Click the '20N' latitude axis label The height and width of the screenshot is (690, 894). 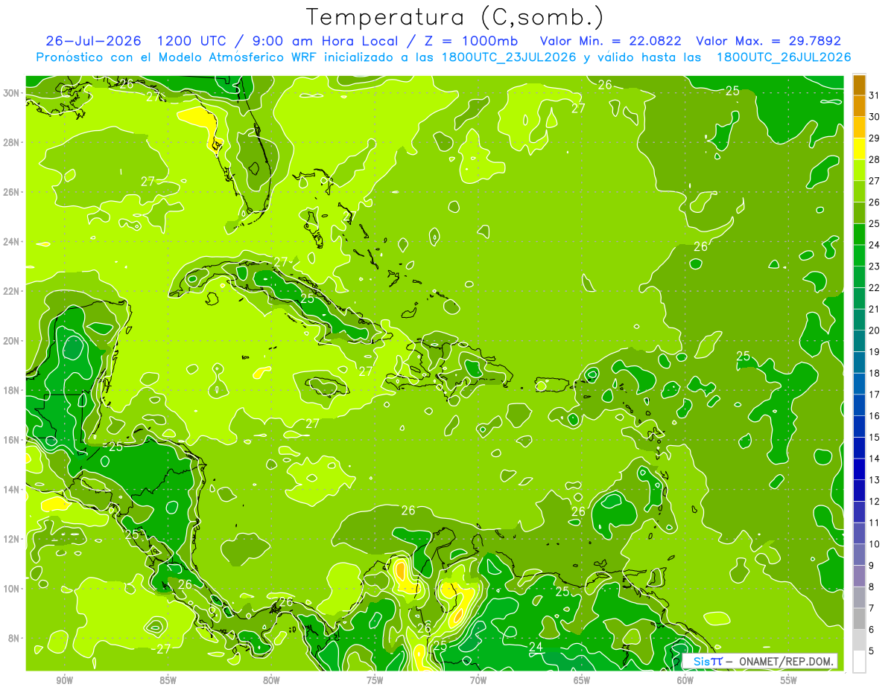(x=13, y=340)
